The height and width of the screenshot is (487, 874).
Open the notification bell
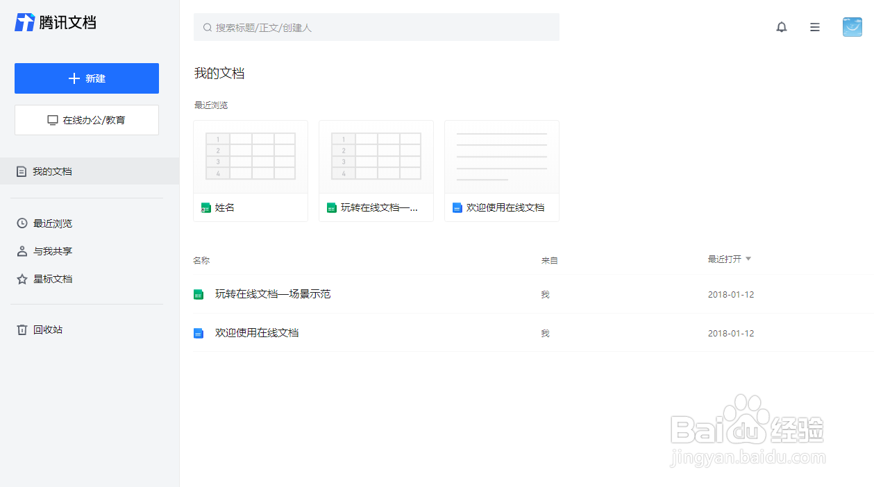[782, 27]
